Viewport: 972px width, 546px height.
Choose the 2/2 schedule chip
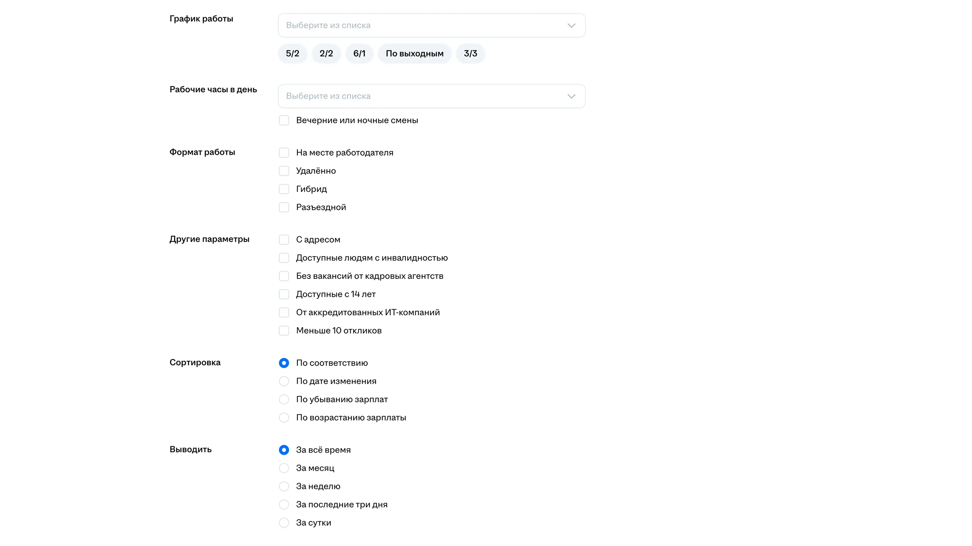[326, 54]
